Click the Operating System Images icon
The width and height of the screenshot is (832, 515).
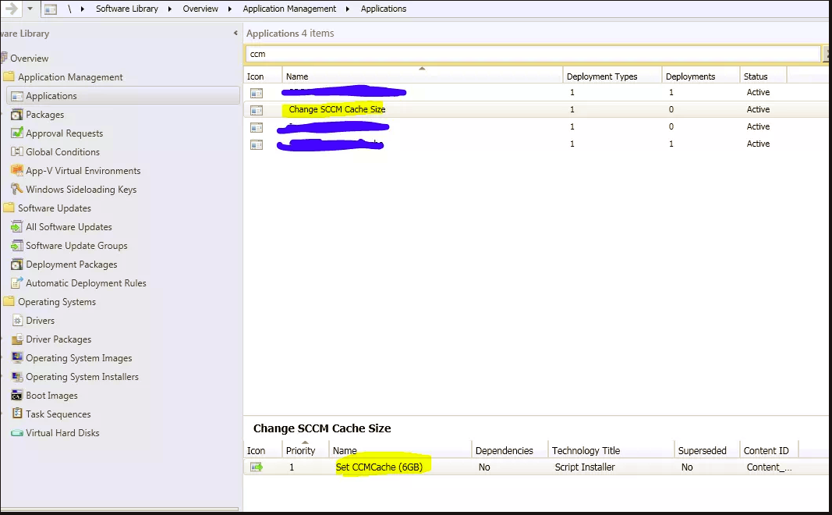(17, 357)
